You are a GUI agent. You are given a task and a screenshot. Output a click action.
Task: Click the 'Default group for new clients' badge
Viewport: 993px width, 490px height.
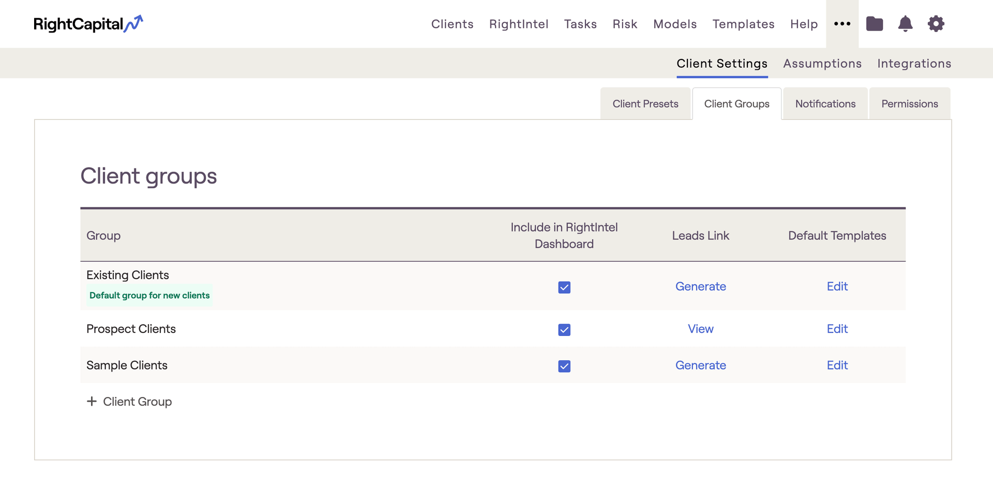click(x=149, y=295)
